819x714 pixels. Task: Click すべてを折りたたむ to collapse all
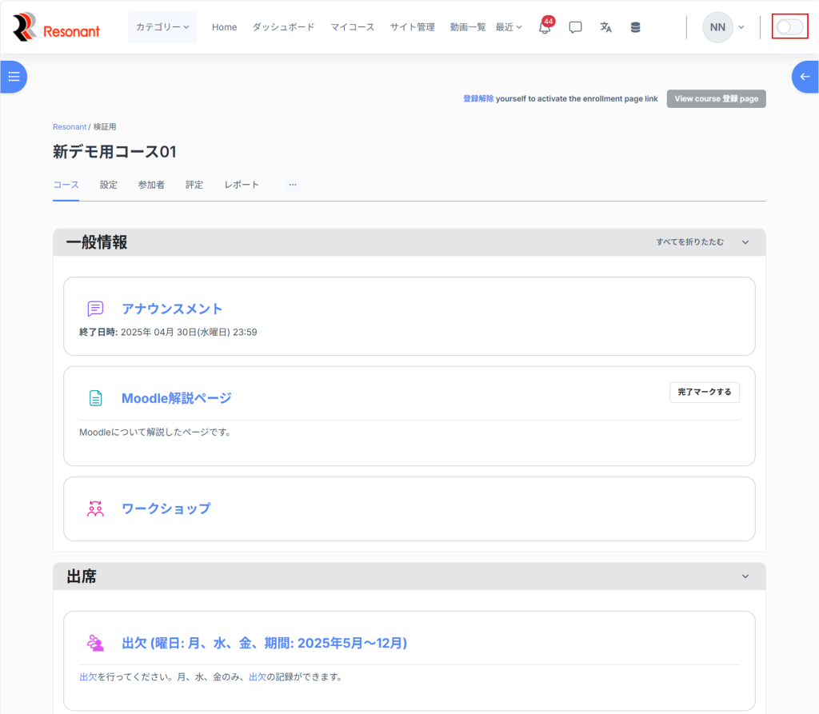[689, 242]
